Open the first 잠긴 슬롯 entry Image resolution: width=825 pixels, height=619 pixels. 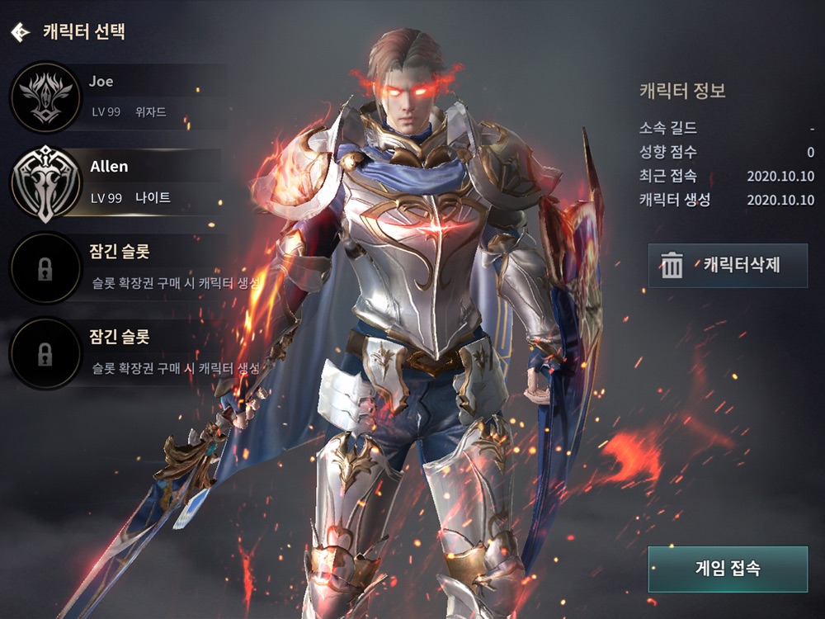tap(134, 268)
